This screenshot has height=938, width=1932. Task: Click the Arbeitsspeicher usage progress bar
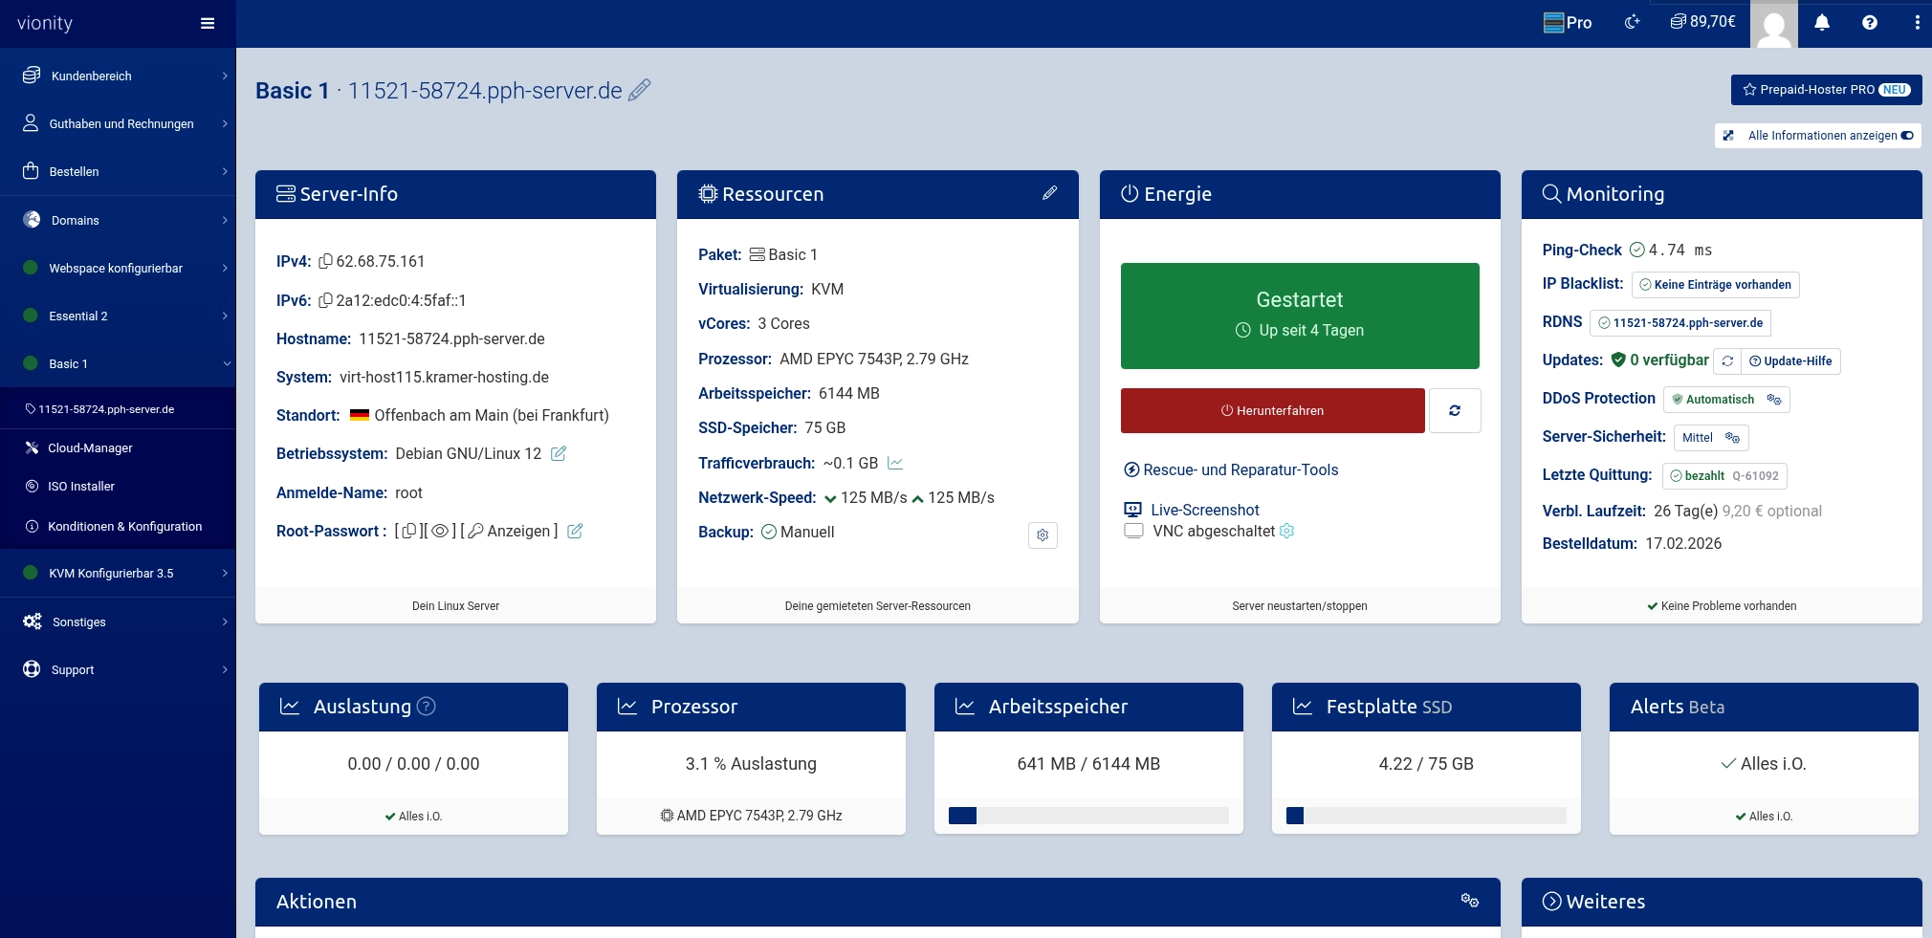pos(1088,816)
